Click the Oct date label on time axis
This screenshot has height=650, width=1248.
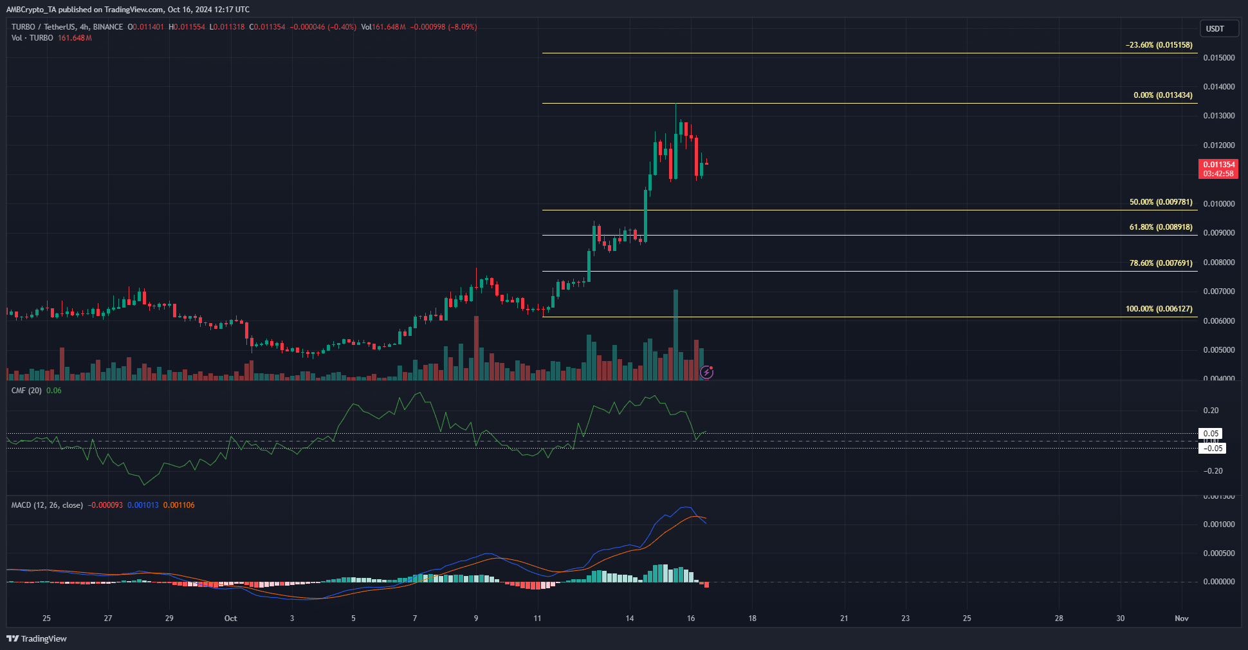pyautogui.click(x=230, y=618)
